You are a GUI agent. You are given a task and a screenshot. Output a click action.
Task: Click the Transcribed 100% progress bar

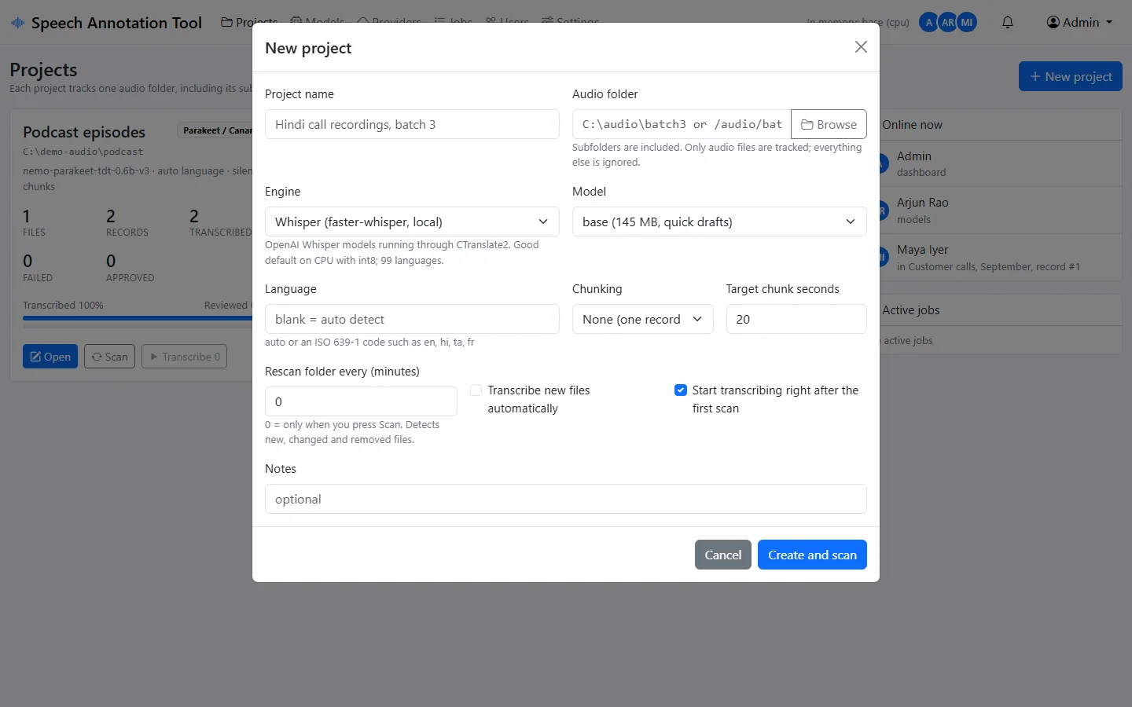[138, 318]
